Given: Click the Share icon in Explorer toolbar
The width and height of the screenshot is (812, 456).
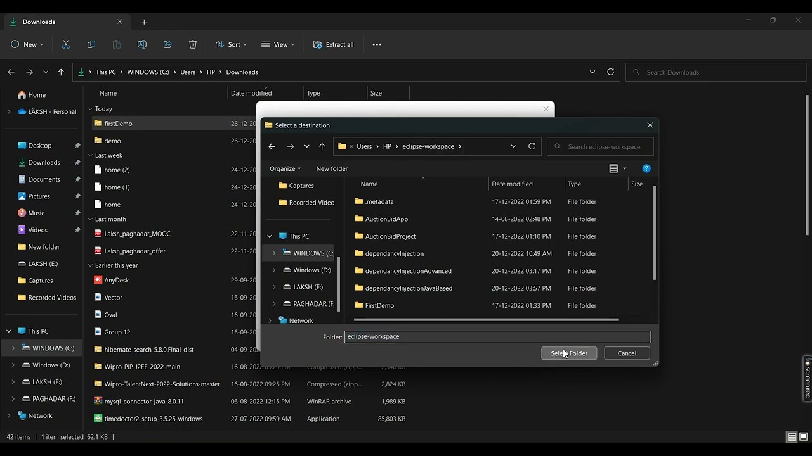Looking at the screenshot, I should [167, 44].
